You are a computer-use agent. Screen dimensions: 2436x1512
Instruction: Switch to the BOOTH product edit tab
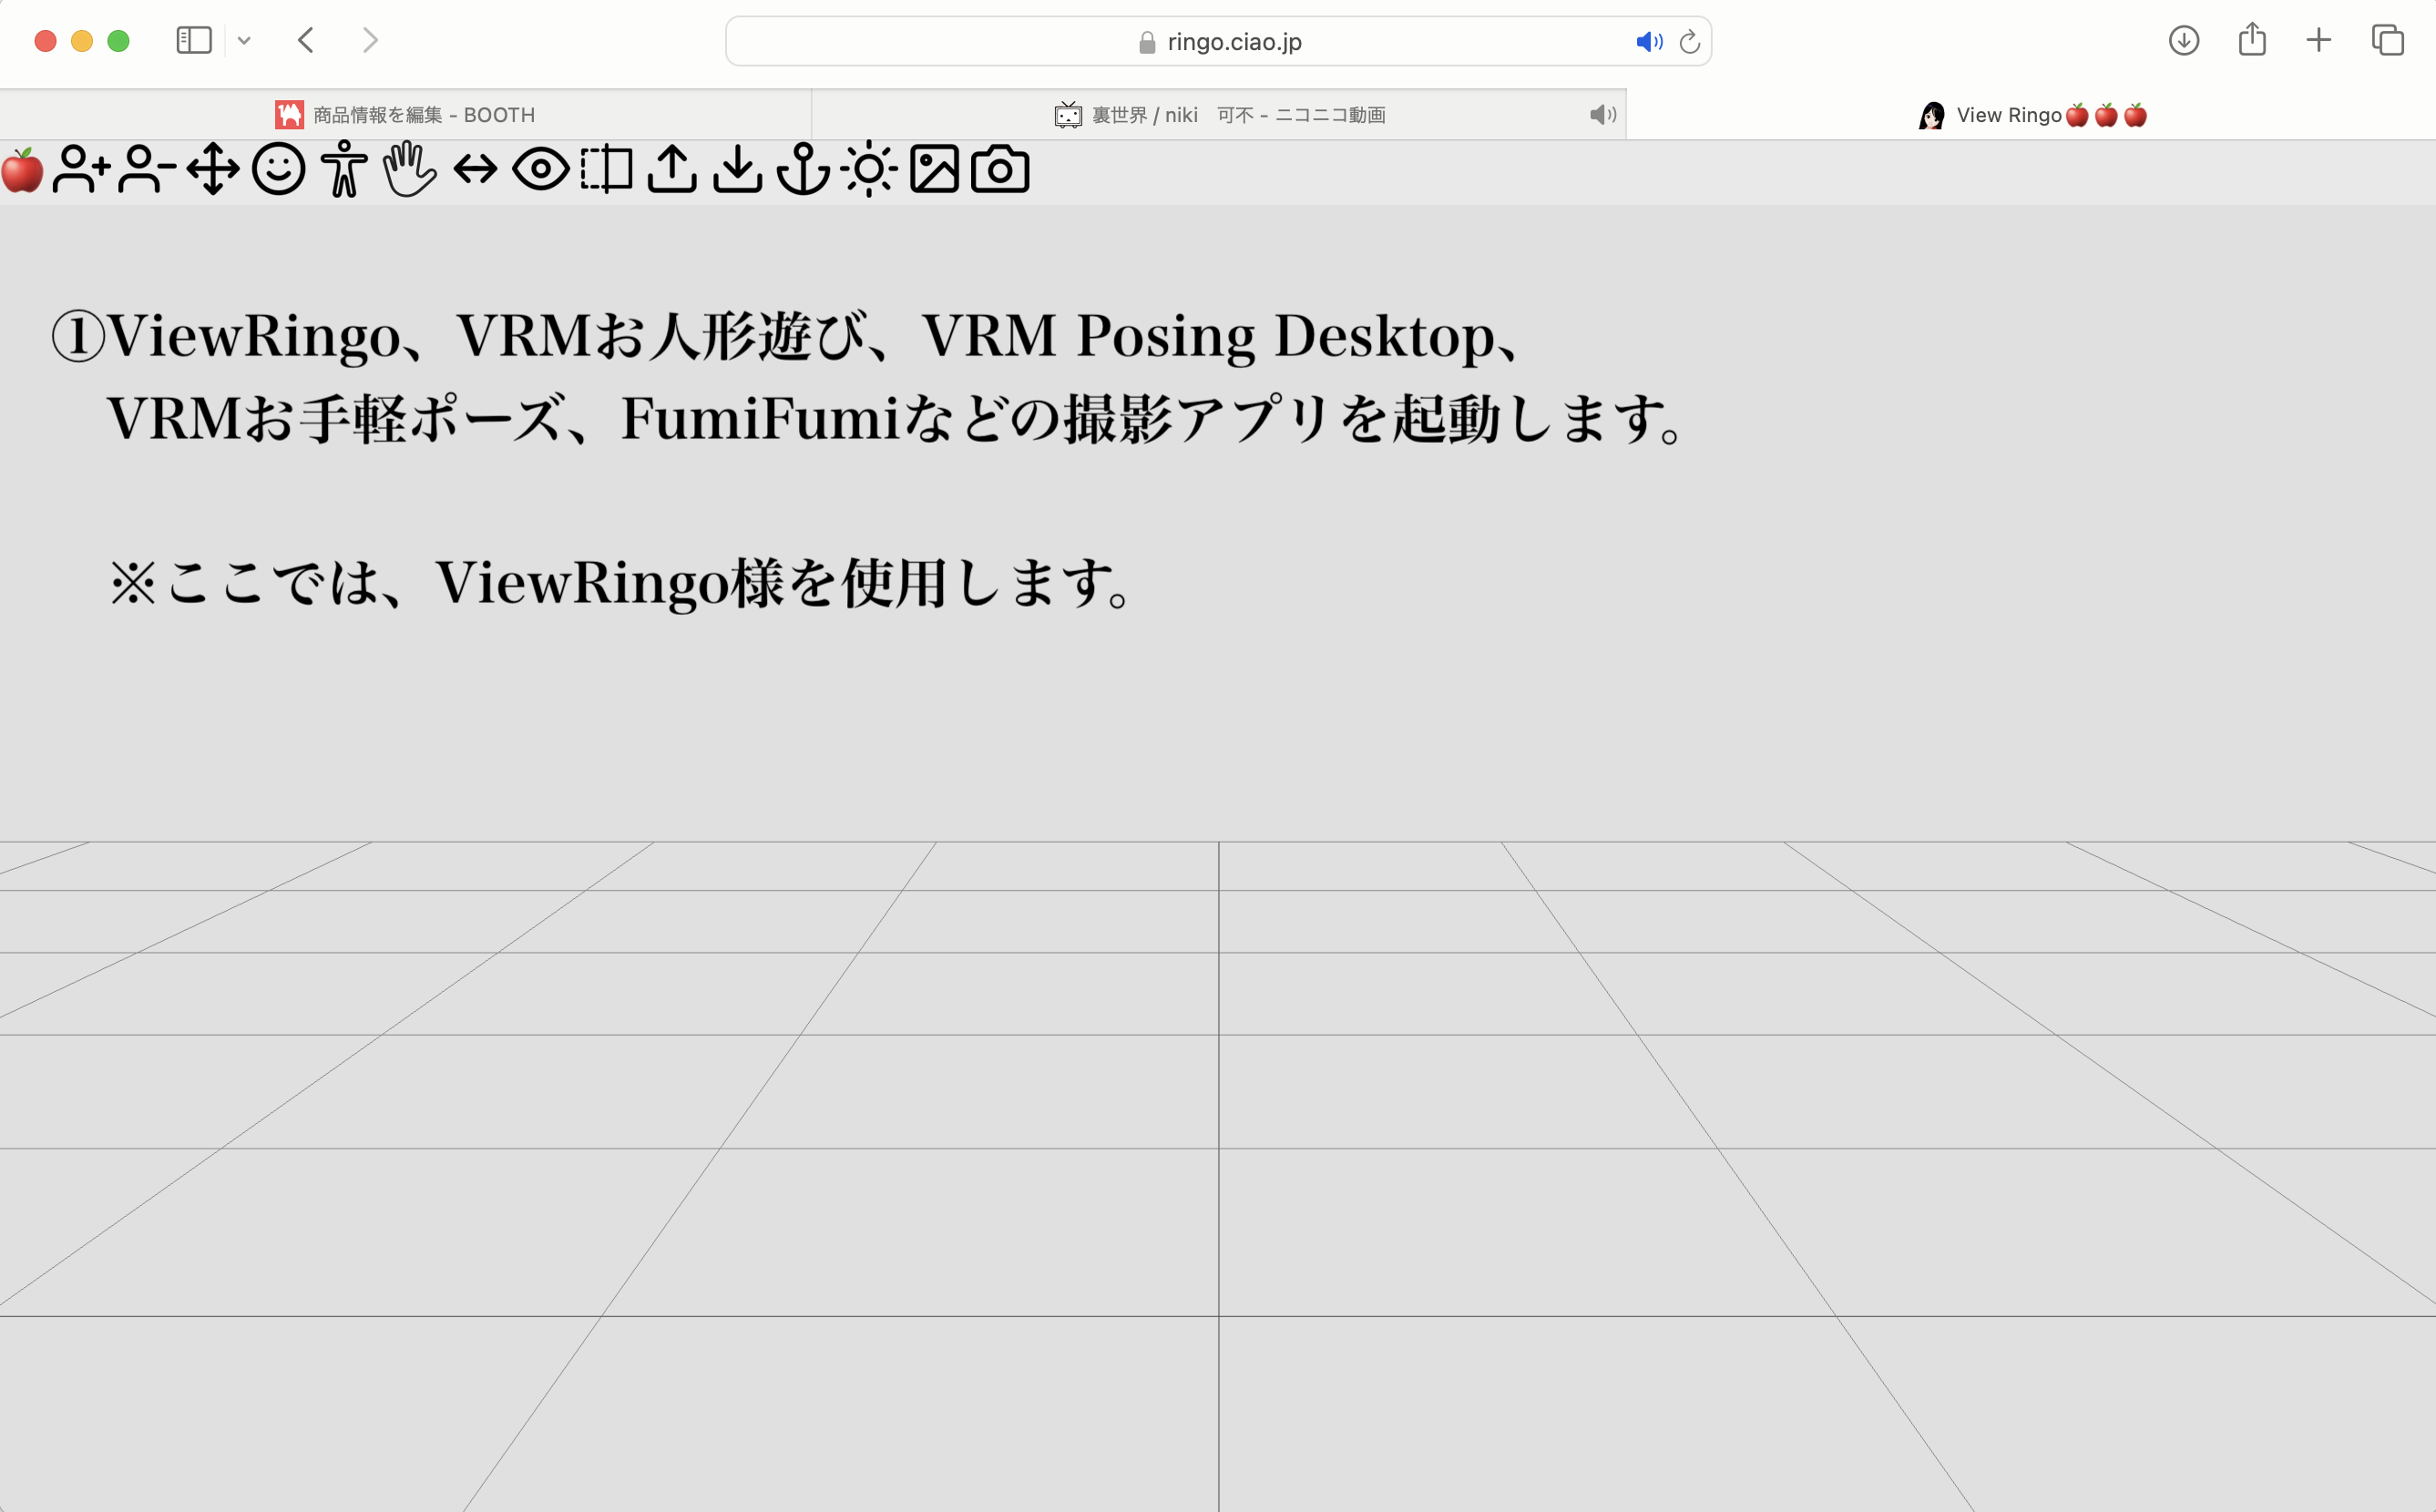(x=420, y=114)
